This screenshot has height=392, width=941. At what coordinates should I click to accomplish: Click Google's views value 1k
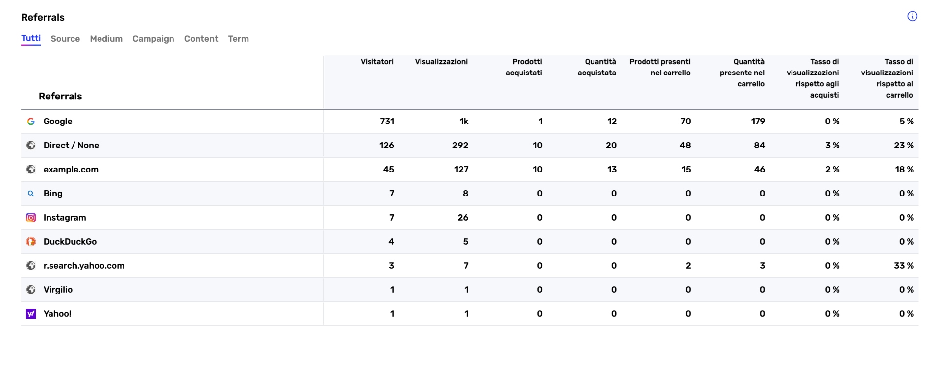click(x=464, y=121)
